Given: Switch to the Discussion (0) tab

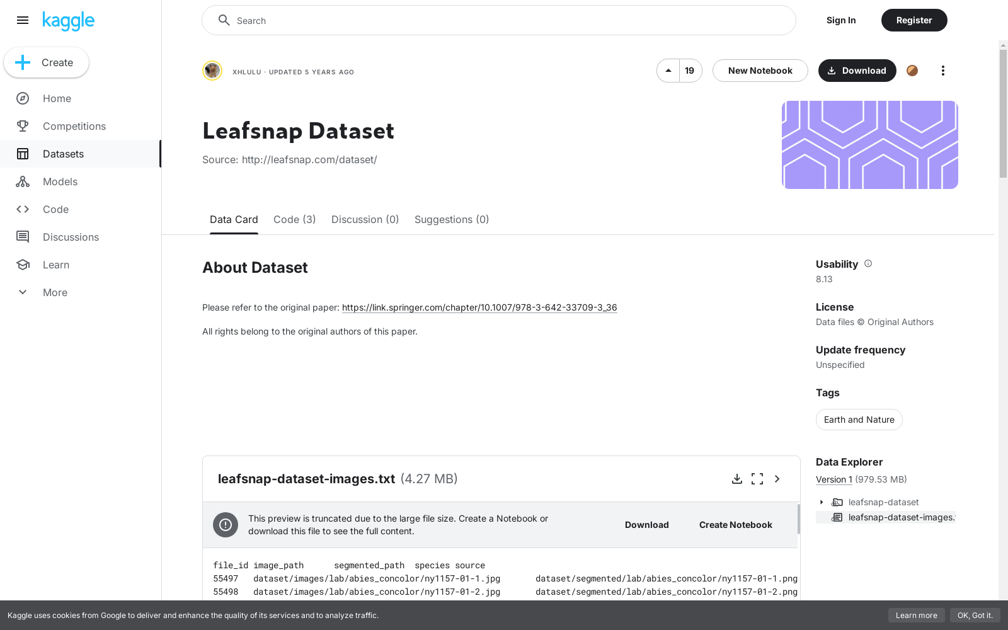Looking at the screenshot, I should pos(365,220).
